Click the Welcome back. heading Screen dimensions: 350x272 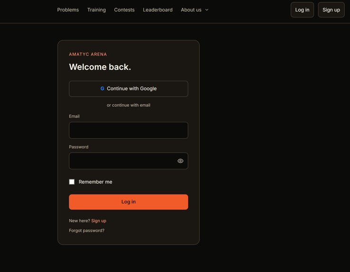100,67
